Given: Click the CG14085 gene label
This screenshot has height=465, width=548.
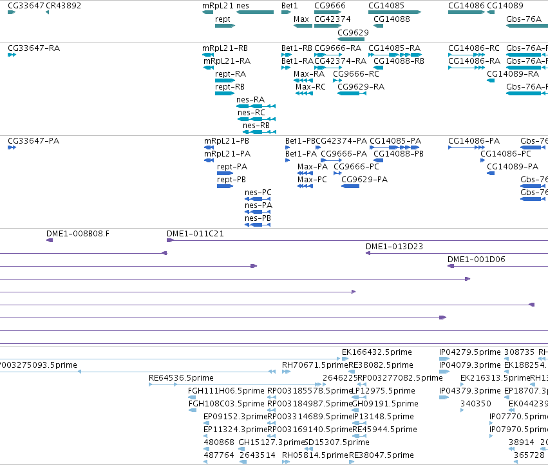Looking at the screenshot, I should (x=386, y=6).
